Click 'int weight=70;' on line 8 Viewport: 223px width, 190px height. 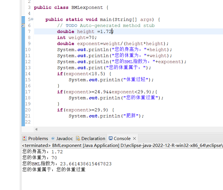tap(77, 38)
